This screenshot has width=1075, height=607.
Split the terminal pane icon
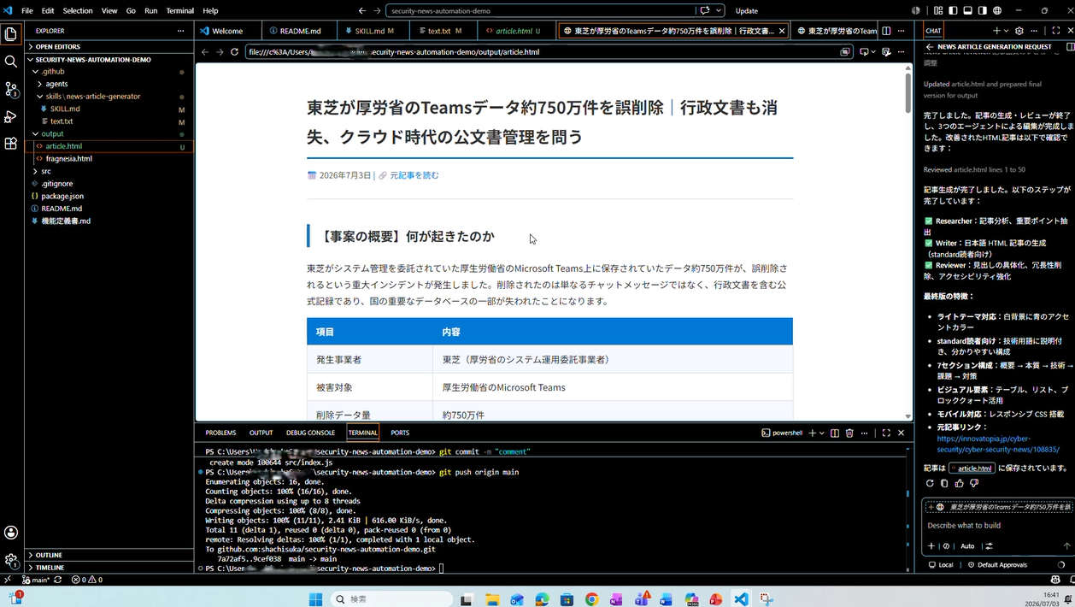[835, 433]
